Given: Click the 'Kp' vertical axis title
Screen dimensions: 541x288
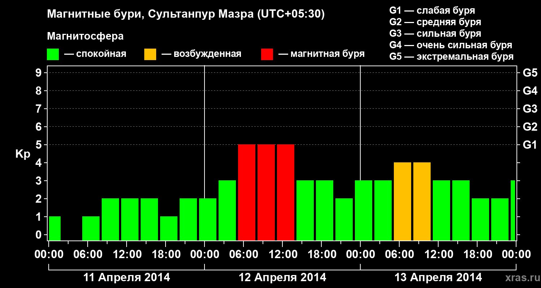Looking at the screenshot, I should [23, 154].
